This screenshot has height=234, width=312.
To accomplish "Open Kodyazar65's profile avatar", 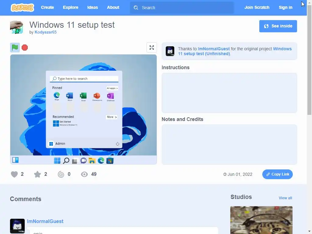I will (x=16, y=27).
